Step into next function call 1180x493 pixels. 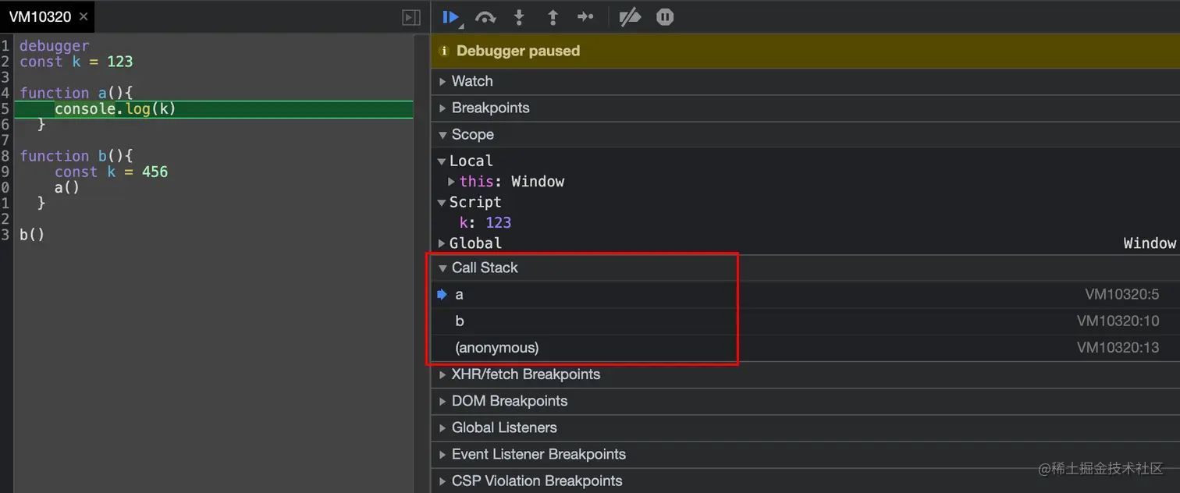coord(519,17)
